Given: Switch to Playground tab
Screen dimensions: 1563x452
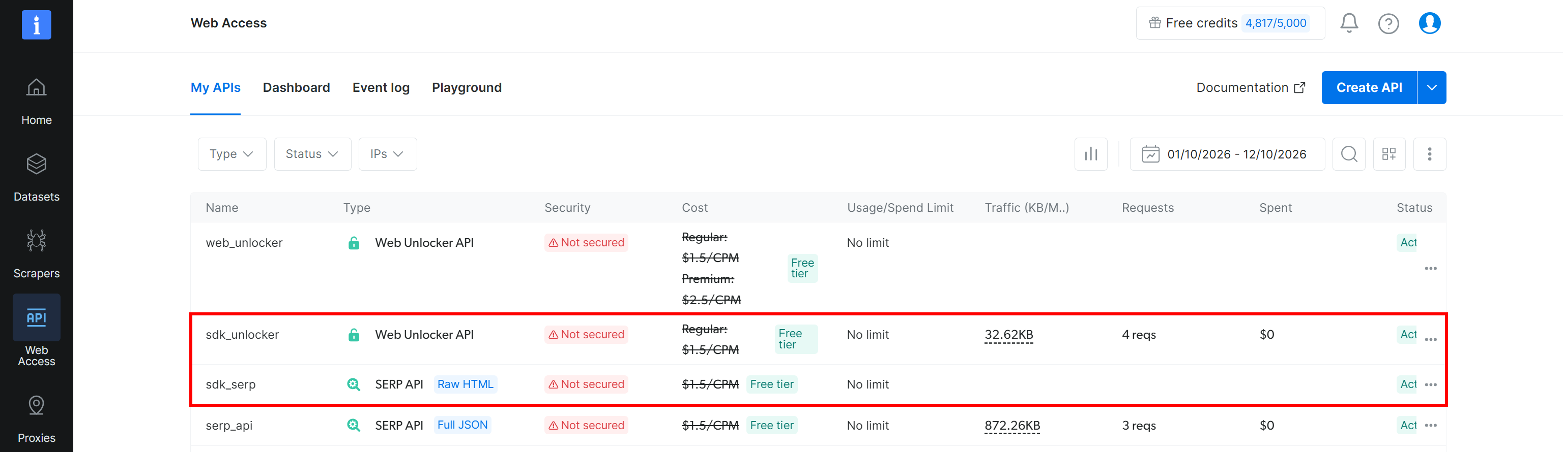Looking at the screenshot, I should [x=466, y=87].
